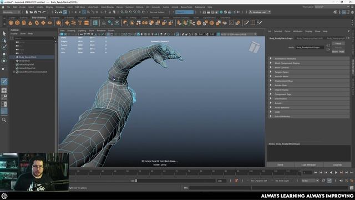Create a polygon disc from the shelf
This screenshot has width=355, height=200.
click(x=49, y=23)
